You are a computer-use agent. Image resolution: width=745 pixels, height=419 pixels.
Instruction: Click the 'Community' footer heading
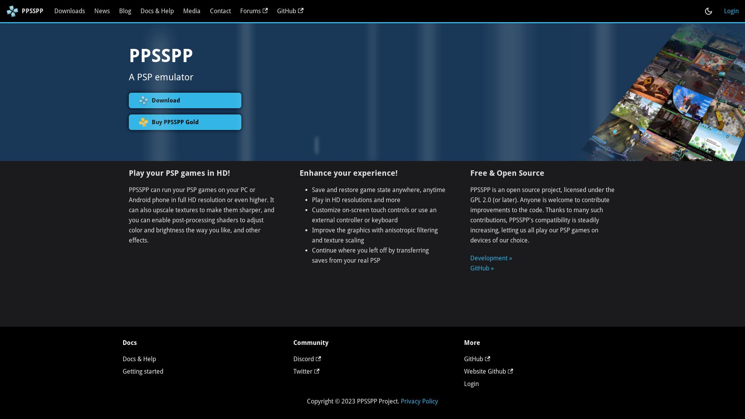[x=311, y=343]
